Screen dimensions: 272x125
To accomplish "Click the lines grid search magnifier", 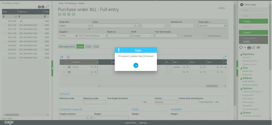I will (68, 57).
